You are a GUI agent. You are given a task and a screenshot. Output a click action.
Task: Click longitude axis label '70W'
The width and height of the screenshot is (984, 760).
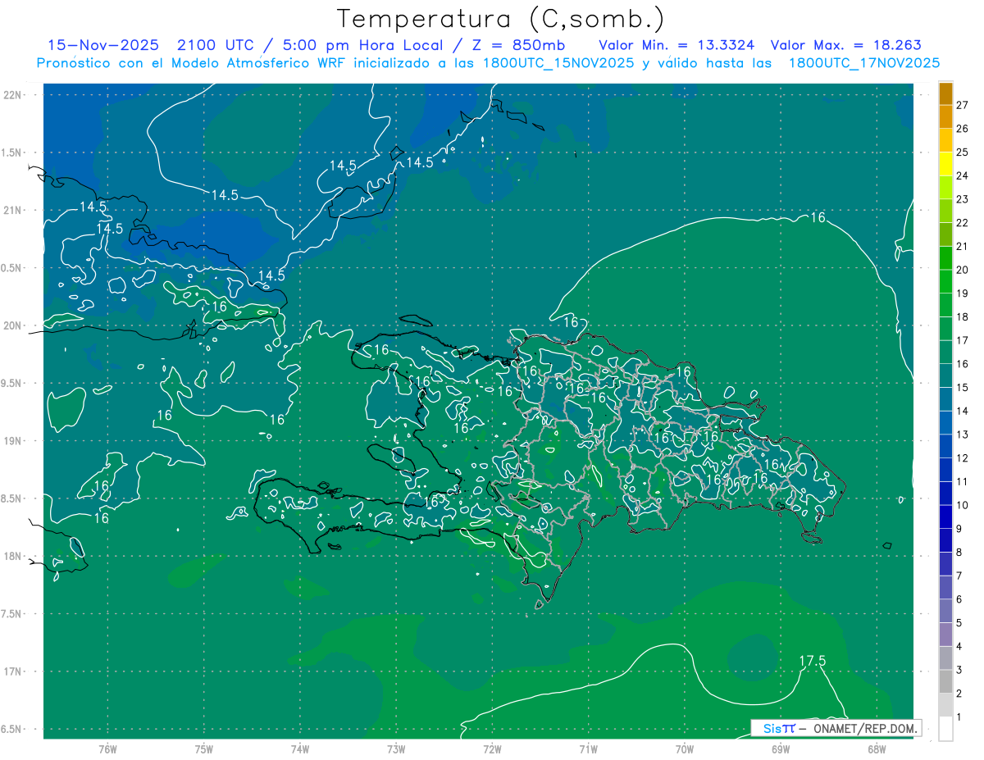(x=685, y=749)
